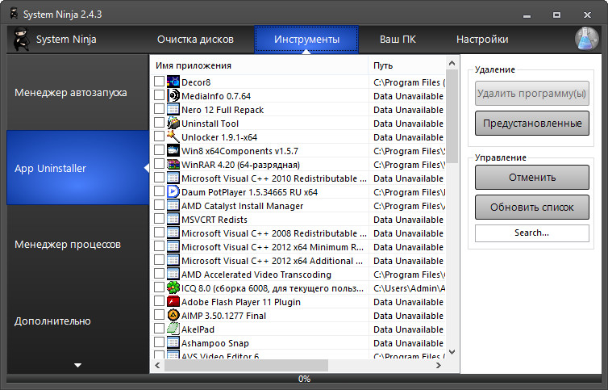608x390 pixels.
Task: Select App Uninstaller in the sidebar
Action: click(77, 168)
